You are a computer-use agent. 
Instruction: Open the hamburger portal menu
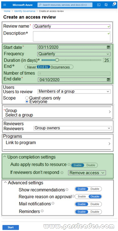pyautogui.click(x=5, y=5)
